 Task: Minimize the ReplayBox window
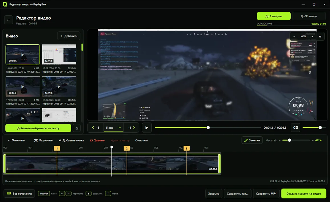[x=303, y=4]
